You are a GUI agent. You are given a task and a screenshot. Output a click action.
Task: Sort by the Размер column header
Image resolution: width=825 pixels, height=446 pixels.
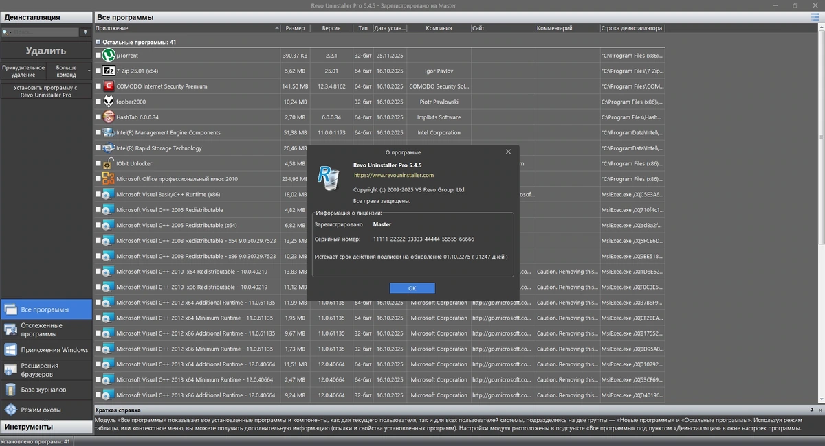pos(295,28)
